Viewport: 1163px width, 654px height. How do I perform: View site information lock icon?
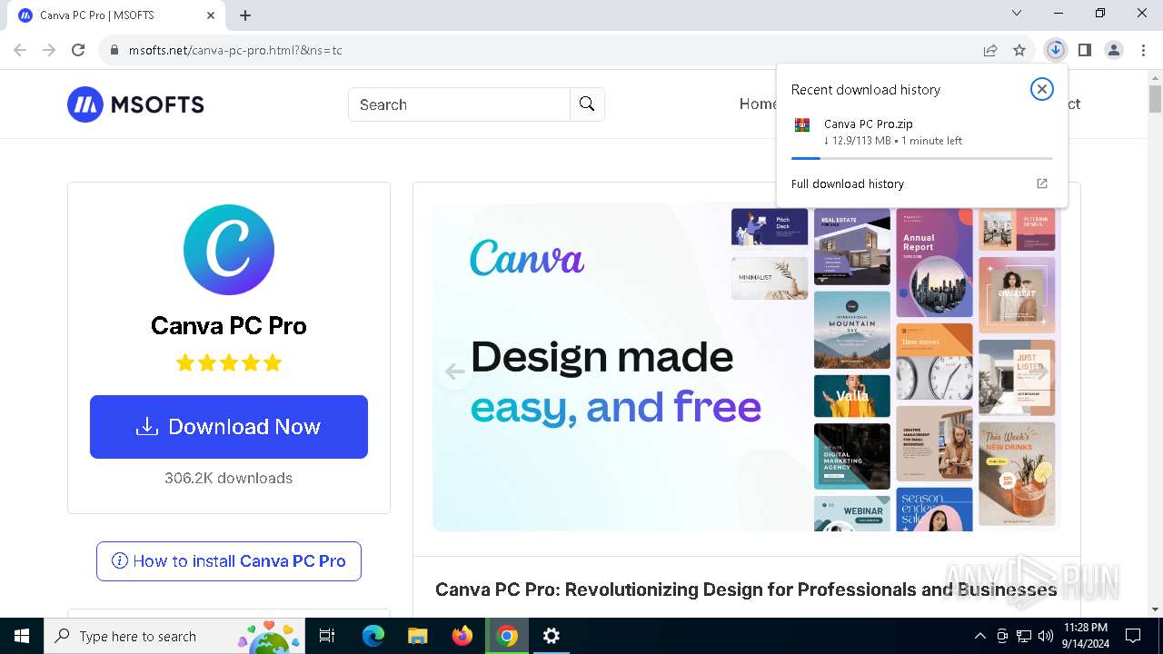pos(114,50)
